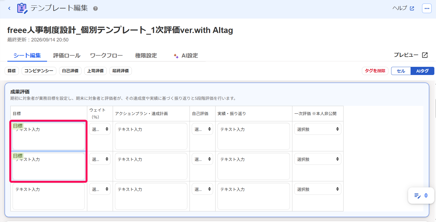Screen dimensions: 436x222
Task: Open second row 自己評価 dropdown
Action: (x=202, y=159)
